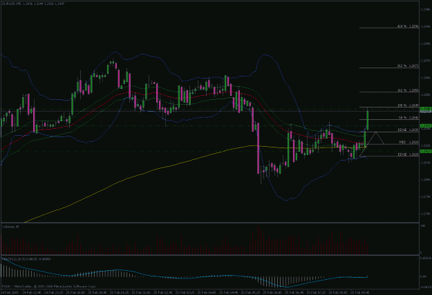
Task: Click the 0.00 MACD scale label
Action: [423, 276]
